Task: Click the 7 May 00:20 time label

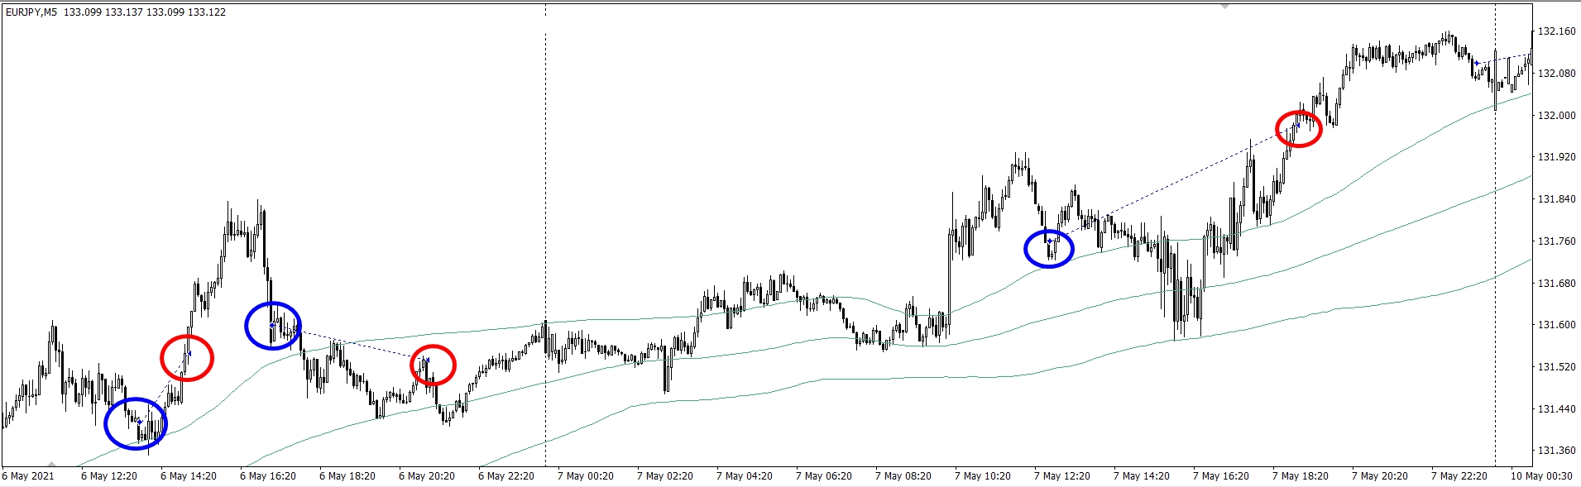Action: pyautogui.click(x=586, y=476)
